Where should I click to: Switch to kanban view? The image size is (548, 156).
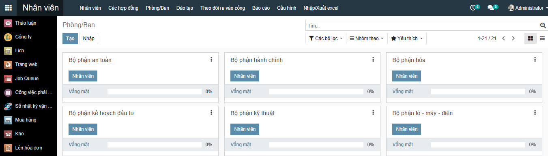coord(530,38)
